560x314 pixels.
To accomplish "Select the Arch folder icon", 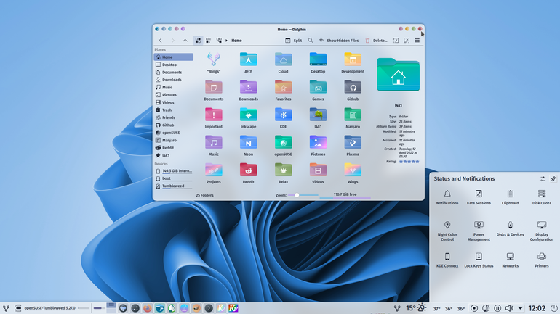I will pyautogui.click(x=248, y=59).
